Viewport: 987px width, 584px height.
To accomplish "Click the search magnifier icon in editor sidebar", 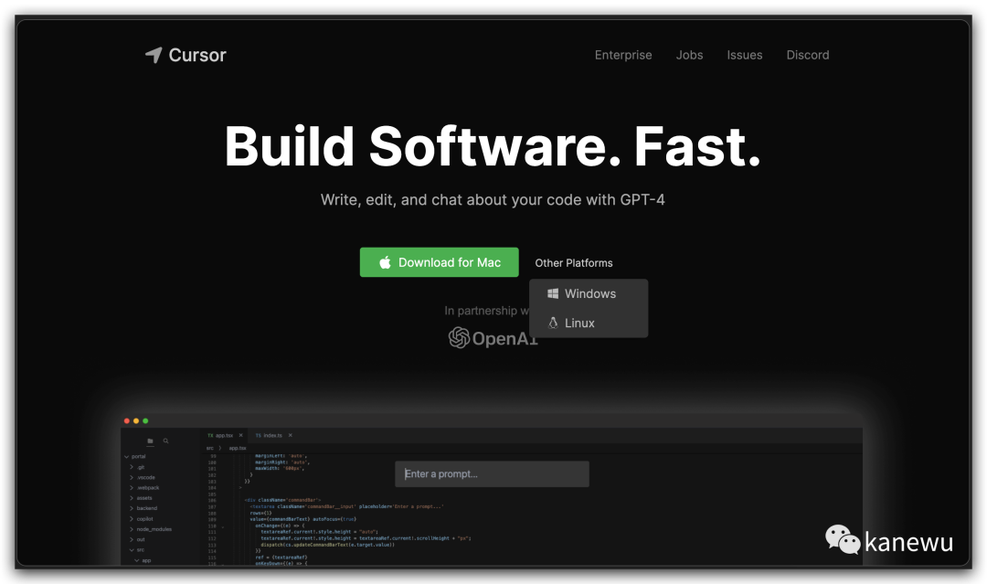I will (x=165, y=441).
